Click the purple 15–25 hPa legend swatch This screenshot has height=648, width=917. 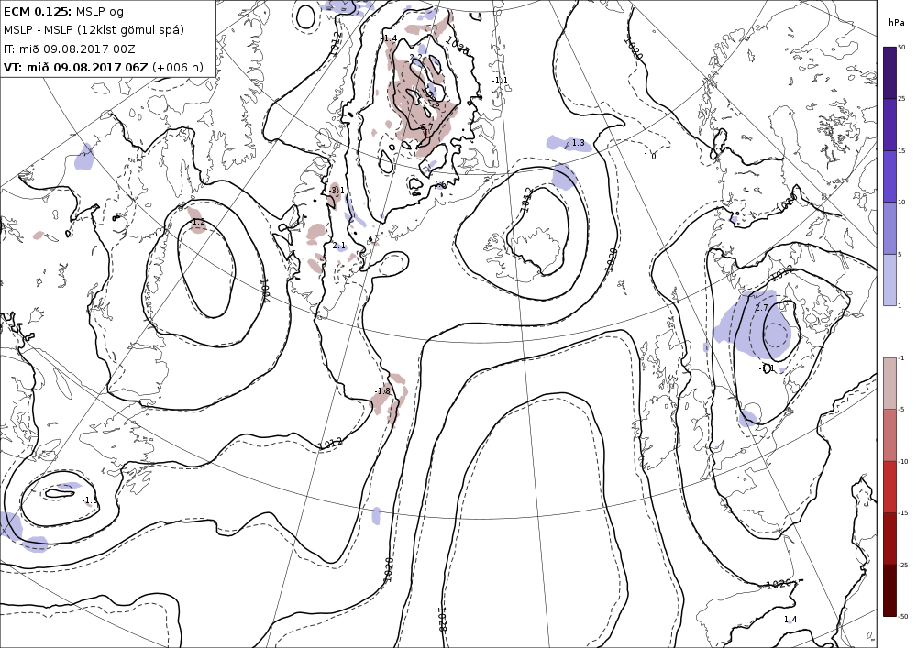889,125
